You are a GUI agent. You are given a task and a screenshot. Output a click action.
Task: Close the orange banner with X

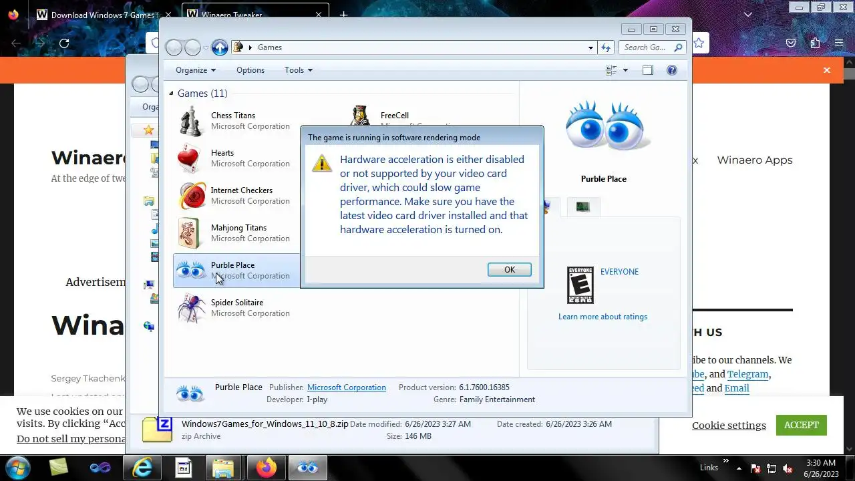pos(827,70)
